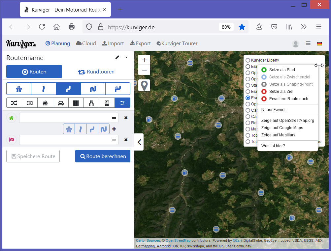The image size is (331, 251).
Task: Click the green home start icon
Action: (x=12, y=118)
